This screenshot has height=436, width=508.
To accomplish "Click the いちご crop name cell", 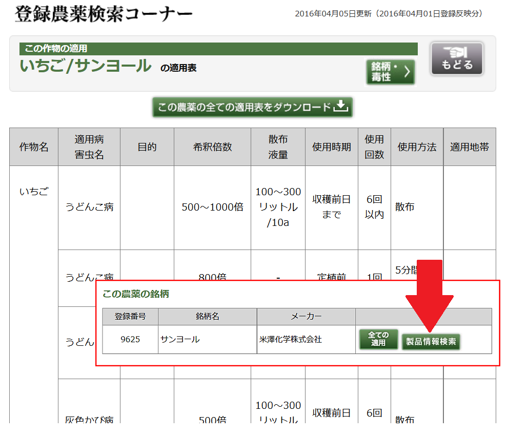I will click(34, 192).
